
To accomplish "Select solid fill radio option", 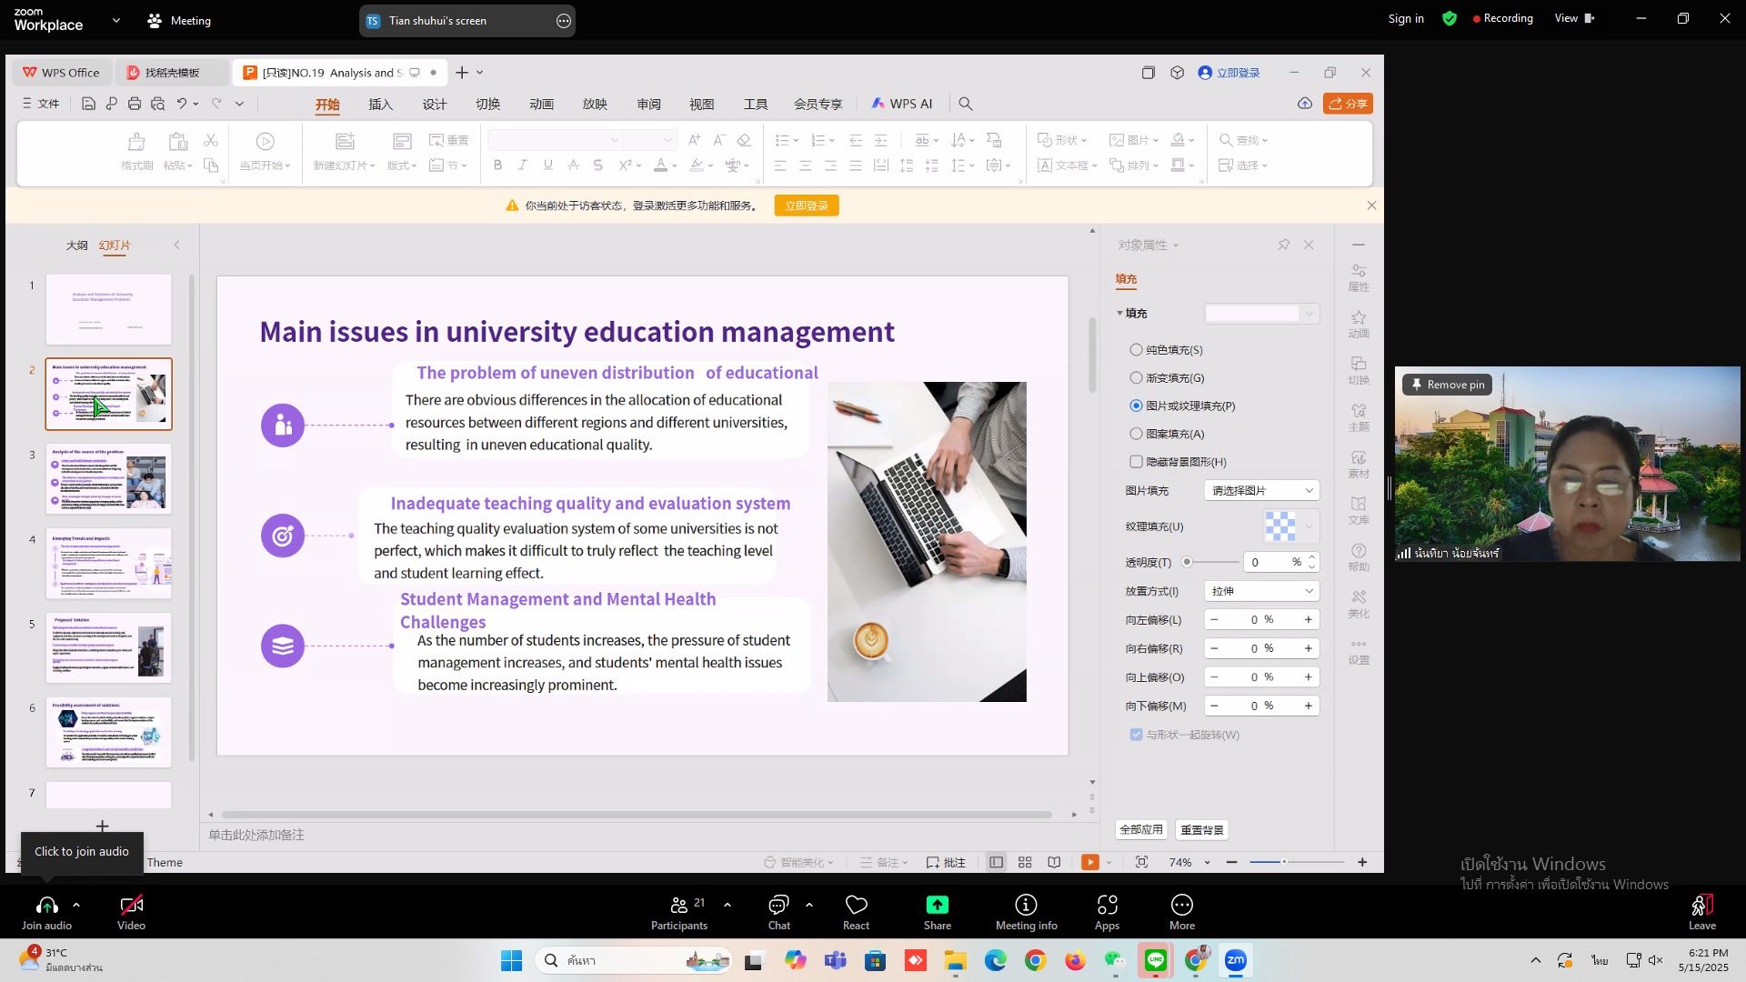I will pos(1136,349).
